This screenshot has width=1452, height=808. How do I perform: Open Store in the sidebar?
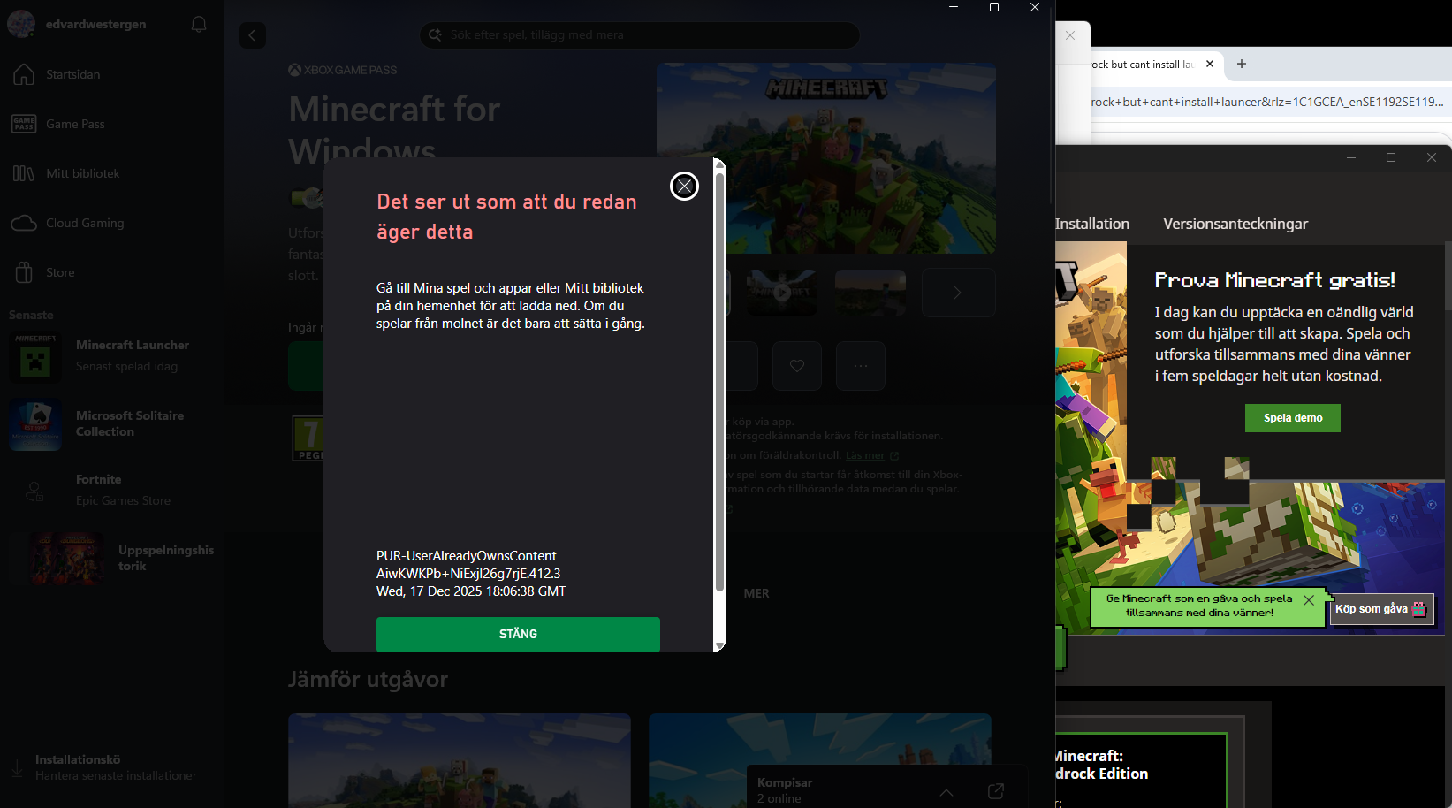111,272
